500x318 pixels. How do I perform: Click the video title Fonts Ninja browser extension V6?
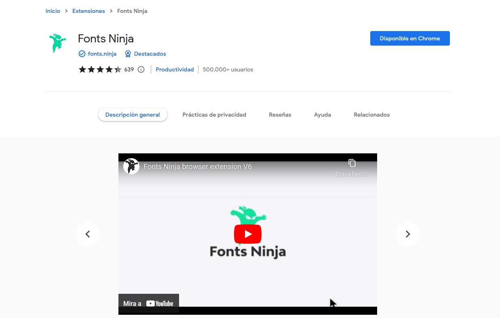198,166
